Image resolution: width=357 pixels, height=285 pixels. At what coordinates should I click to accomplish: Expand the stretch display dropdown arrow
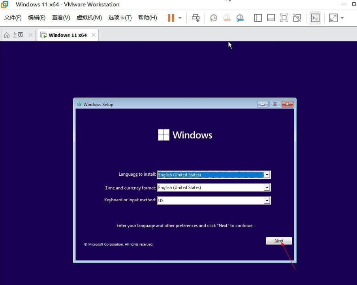pos(342,18)
